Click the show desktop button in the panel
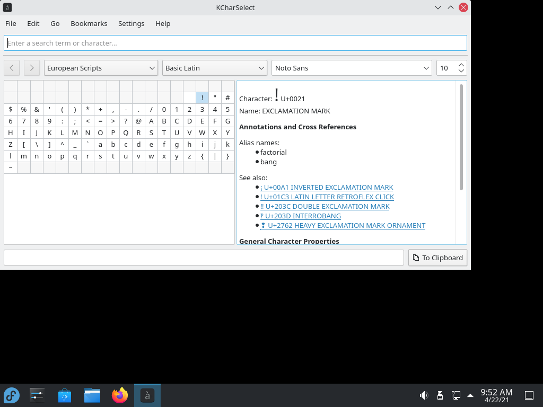This screenshot has height=407, width=543. [x=529, y=395]
